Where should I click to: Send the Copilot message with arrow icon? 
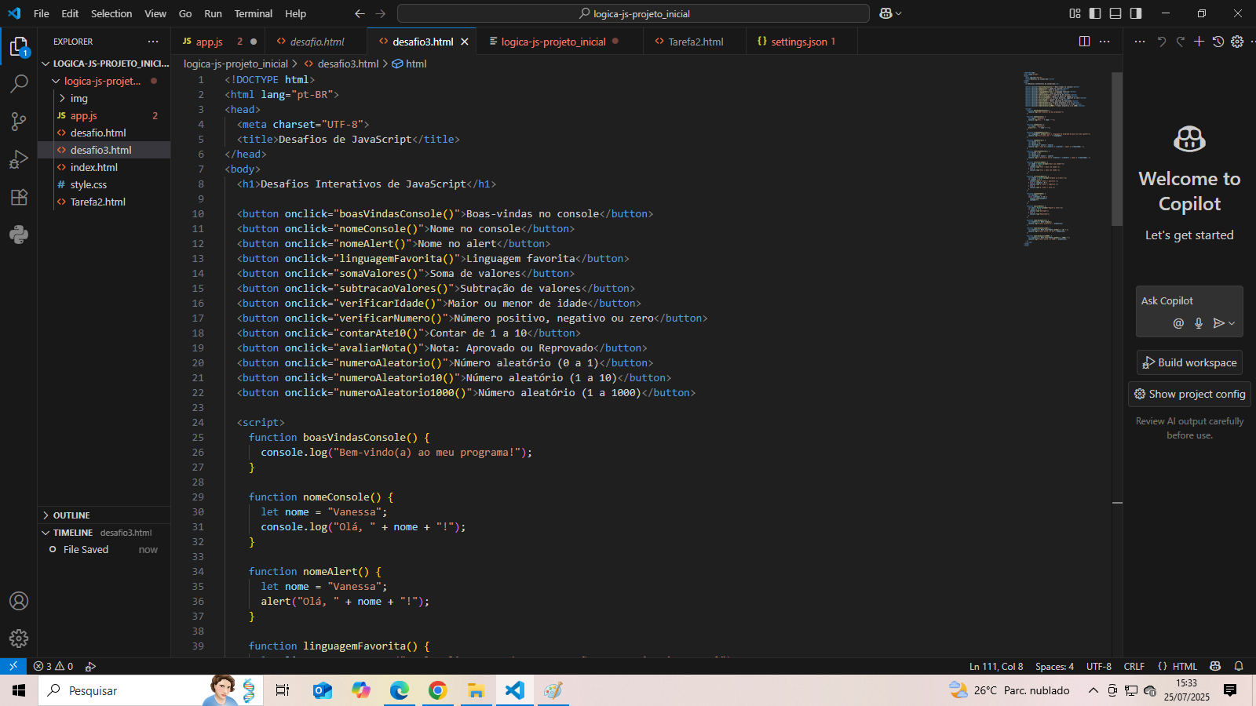click(x=1218, y=323)
